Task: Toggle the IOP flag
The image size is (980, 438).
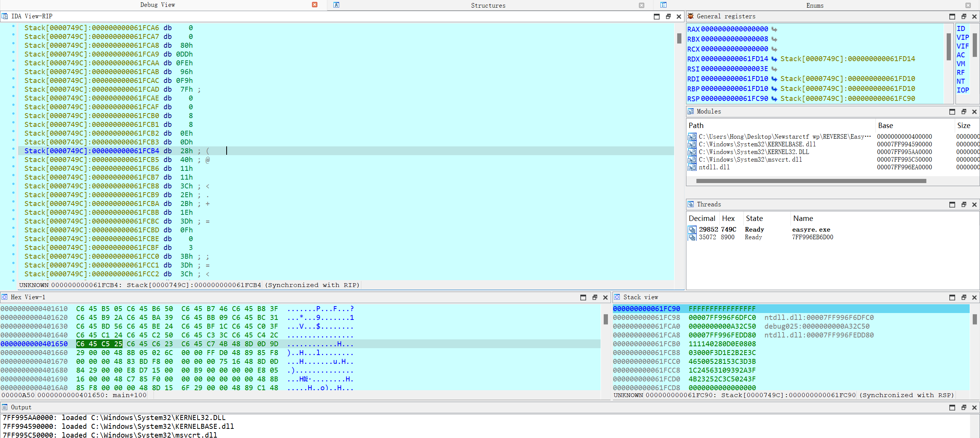Action: pos(963,90)
